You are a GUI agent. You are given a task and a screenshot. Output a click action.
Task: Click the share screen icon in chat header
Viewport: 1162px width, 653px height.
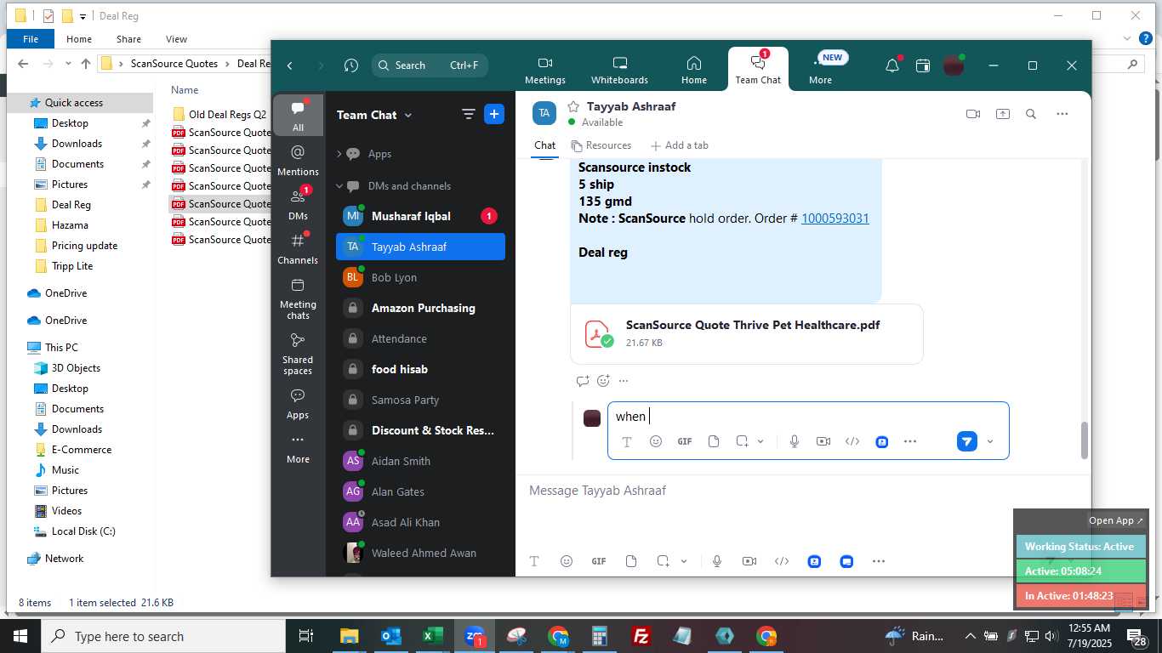[1003, 114]
